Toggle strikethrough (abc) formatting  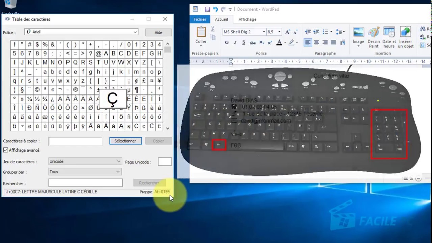click(x=253, y=43)
